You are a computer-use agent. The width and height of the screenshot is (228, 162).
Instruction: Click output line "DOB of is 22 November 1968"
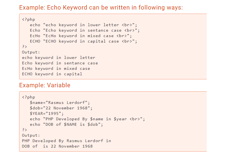coord(57,146)
